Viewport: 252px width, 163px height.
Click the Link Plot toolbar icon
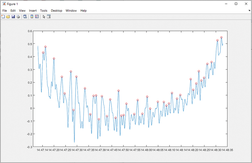25,16
